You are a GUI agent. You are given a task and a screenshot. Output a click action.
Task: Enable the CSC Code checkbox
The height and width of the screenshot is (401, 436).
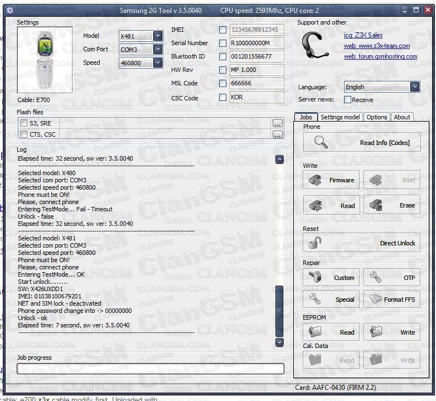click(x=222, y=97)
